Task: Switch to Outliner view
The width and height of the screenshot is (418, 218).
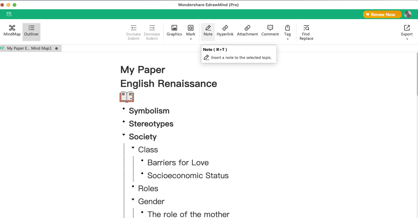Action: 31,31
